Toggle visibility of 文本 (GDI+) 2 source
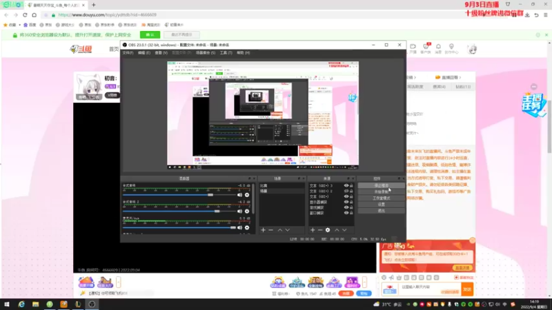The height and width of the screenshot is (310, 552). click(346, 192)
